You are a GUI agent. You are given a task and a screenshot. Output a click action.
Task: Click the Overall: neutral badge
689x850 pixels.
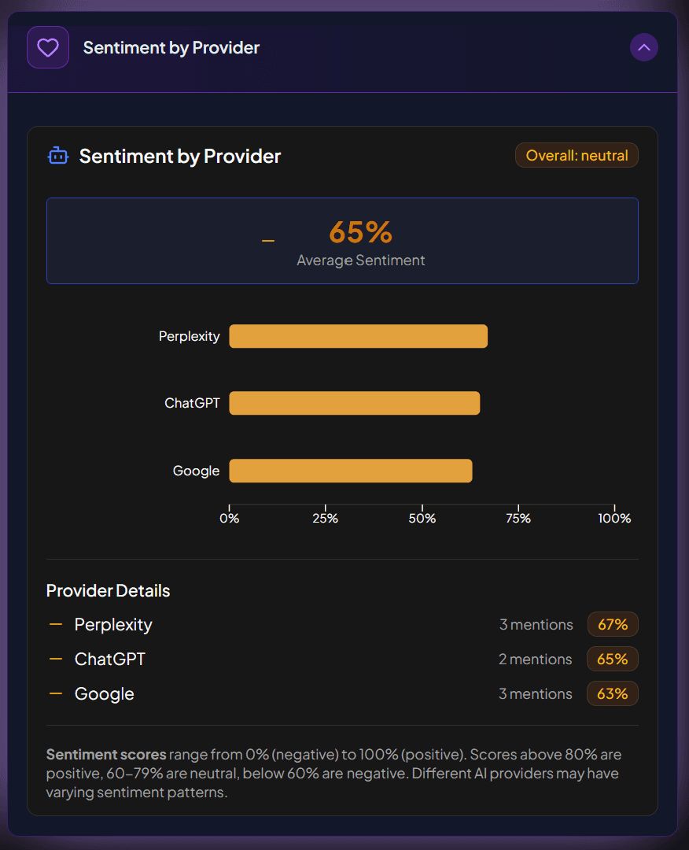(x=577, y=156)
